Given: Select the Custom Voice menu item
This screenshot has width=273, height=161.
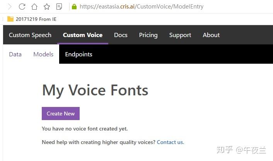Looking at the screenshot, I should [83, 35].
